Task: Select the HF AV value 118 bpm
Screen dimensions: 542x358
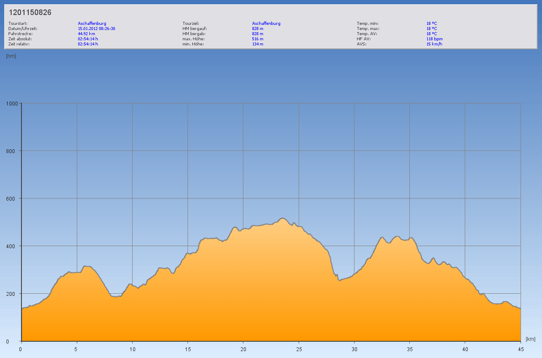Action: pyautogui.click(x=434, y=39)
